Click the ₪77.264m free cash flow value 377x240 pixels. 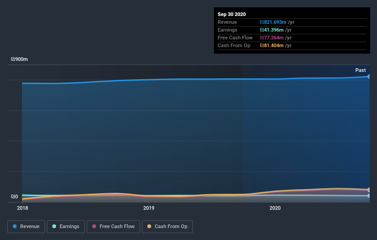pos(271,38)
